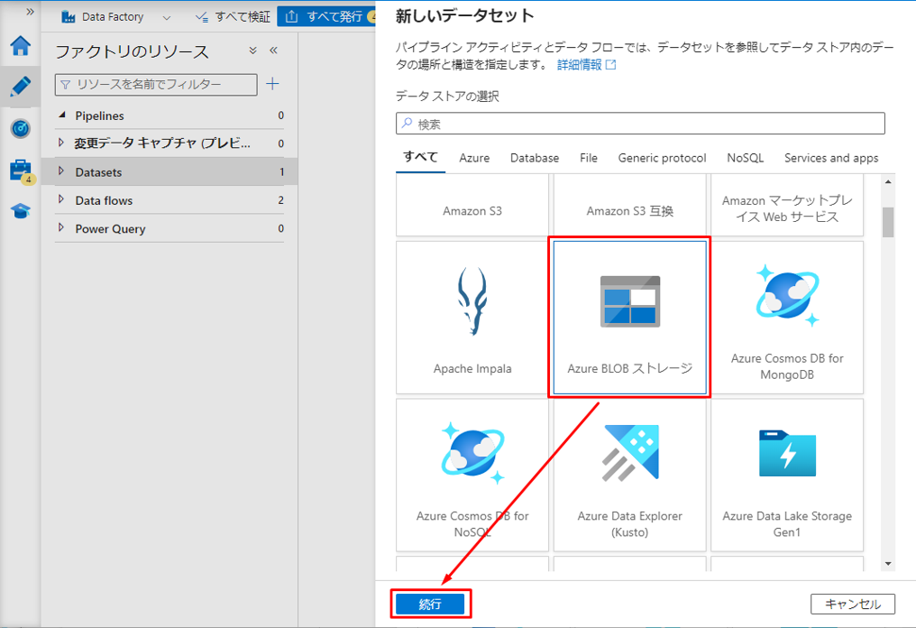Choose the Apache Impala icon
Screen dimensions: 916x628
(472, 301)
